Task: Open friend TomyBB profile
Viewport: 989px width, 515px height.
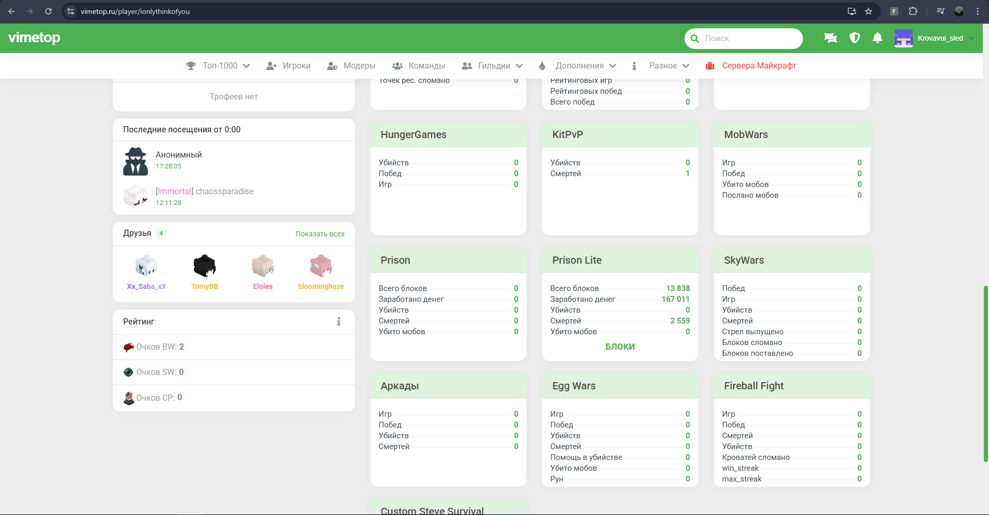Action: [204, 286]
